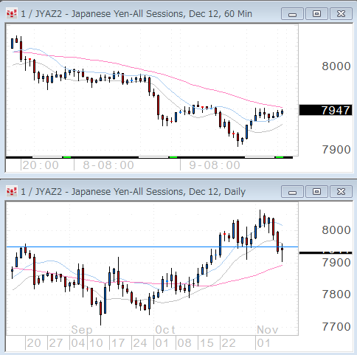Click the 7947 current price label
357x355 pixels.
tap(326, 110)
